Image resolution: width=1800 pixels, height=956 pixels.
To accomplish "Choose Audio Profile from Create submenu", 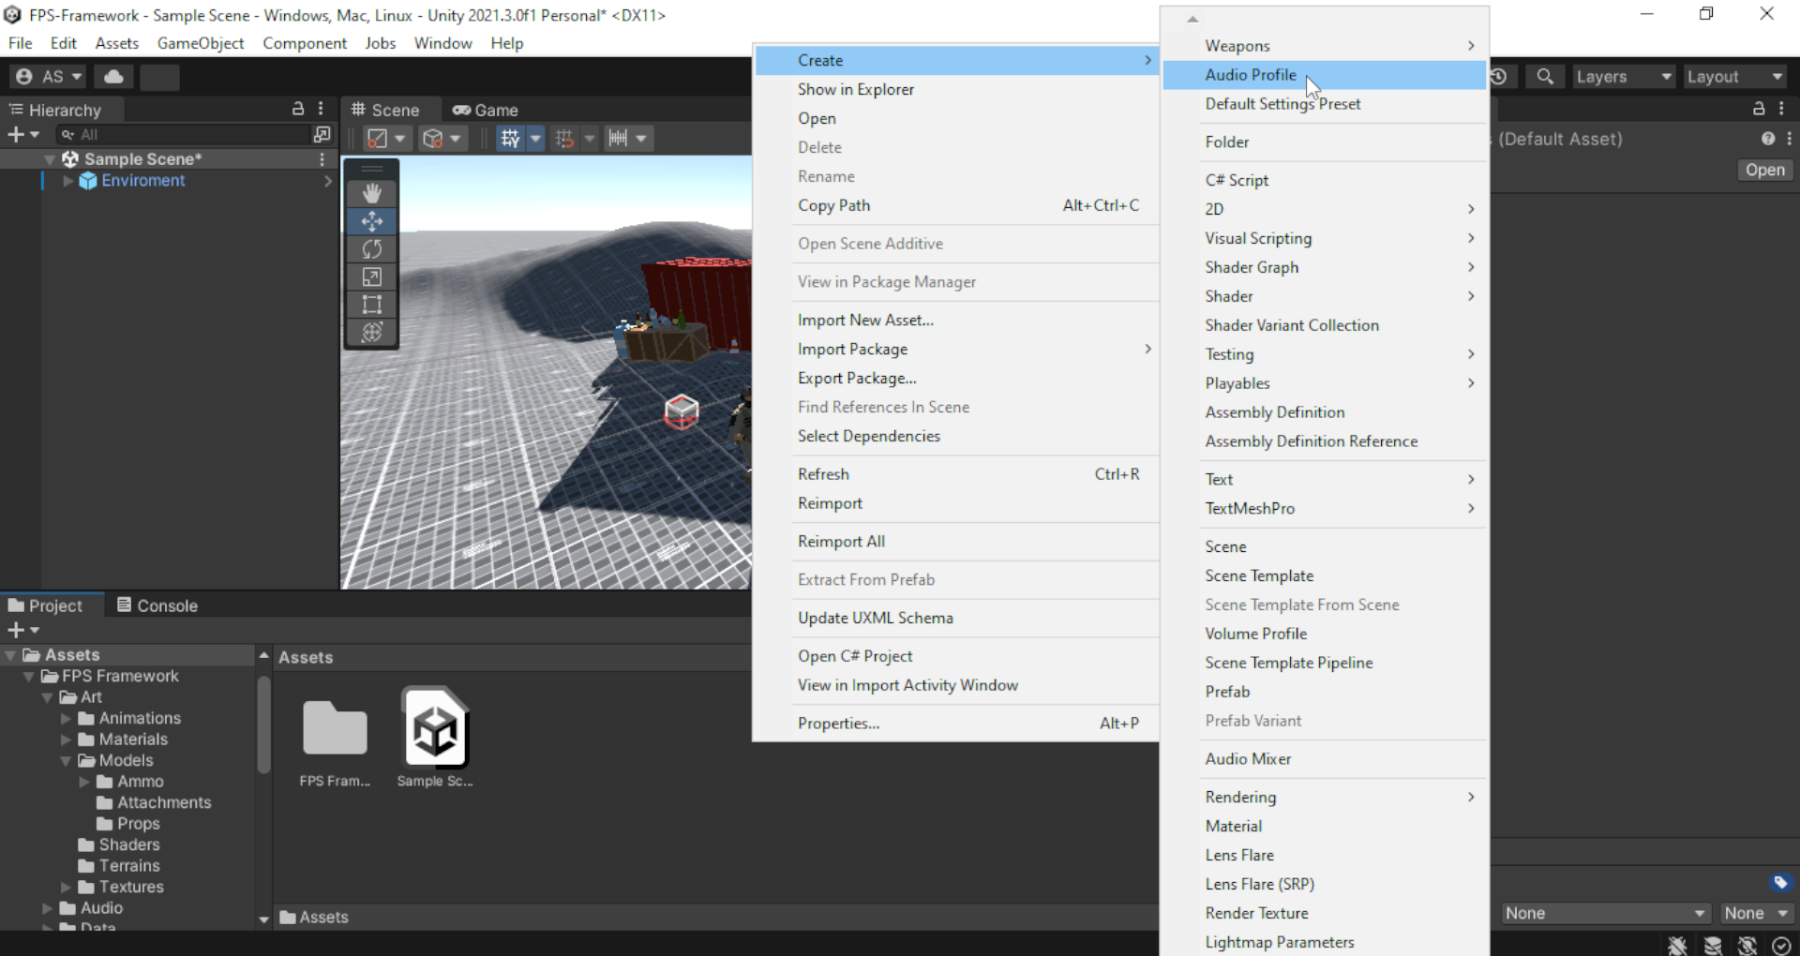I will 1324,75.
